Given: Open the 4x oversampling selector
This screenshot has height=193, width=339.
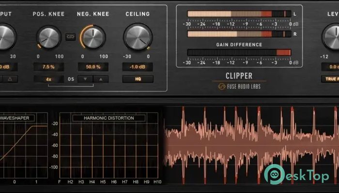Looking at the screenshot, I should coord(48,79).
